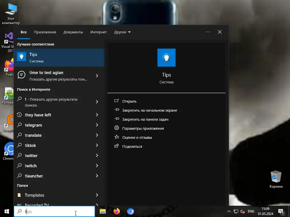Click the ENG language indicator

pos(251,211)
